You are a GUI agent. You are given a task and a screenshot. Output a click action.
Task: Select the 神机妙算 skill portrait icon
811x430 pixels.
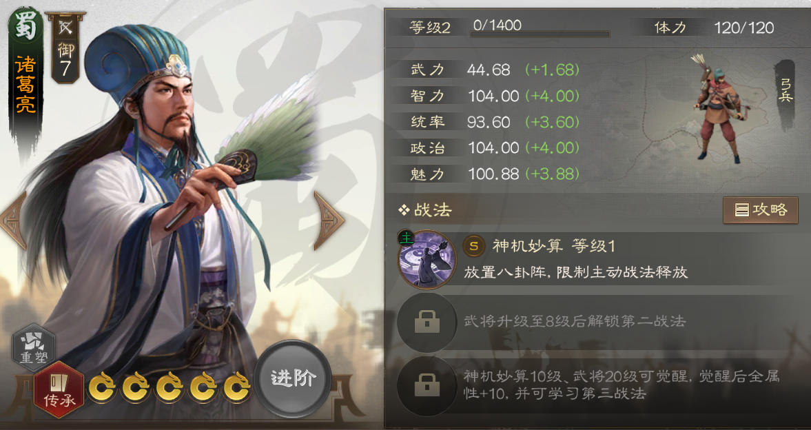tap(427, 259)
